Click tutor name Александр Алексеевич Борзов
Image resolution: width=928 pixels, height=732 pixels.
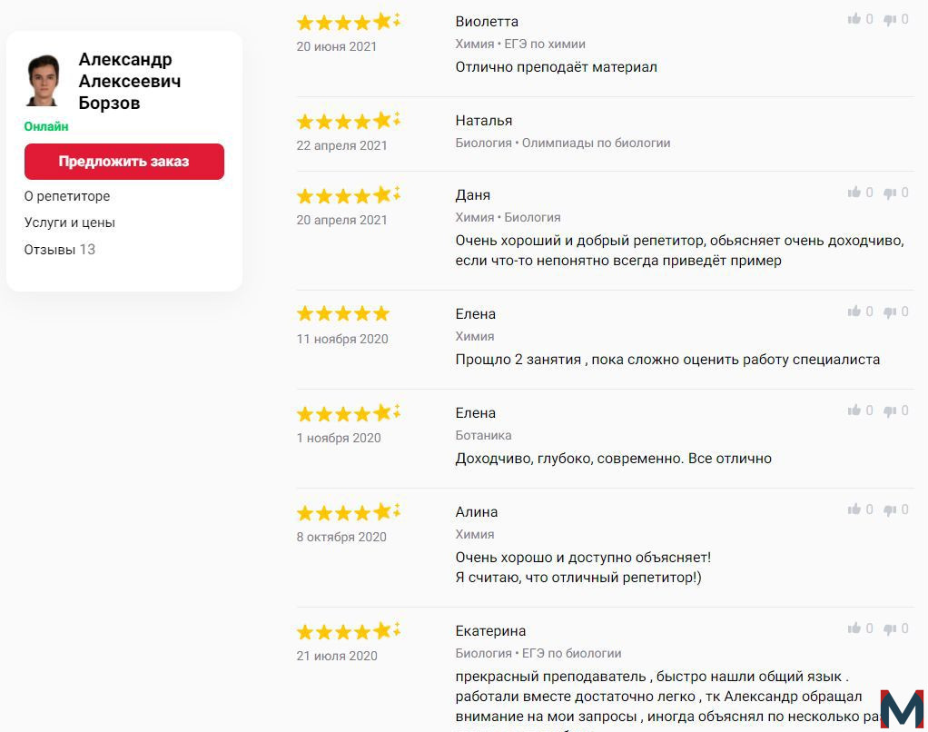click(x=130, y=81)
